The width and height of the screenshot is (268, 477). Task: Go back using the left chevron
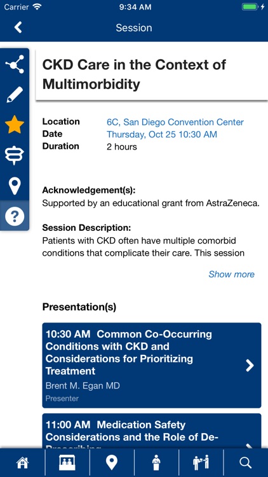18,28
